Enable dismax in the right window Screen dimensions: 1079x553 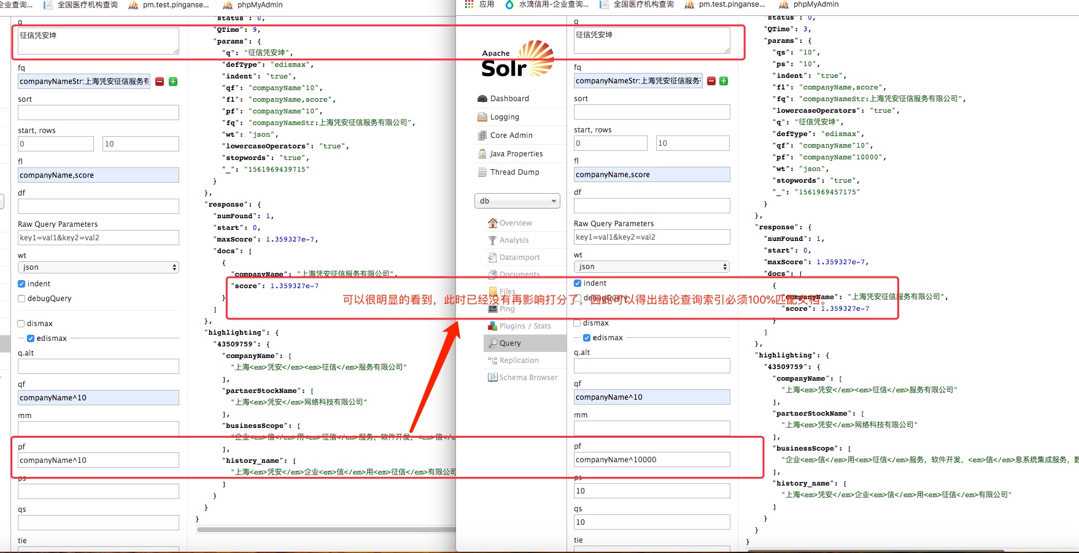[x=578, y=323]
